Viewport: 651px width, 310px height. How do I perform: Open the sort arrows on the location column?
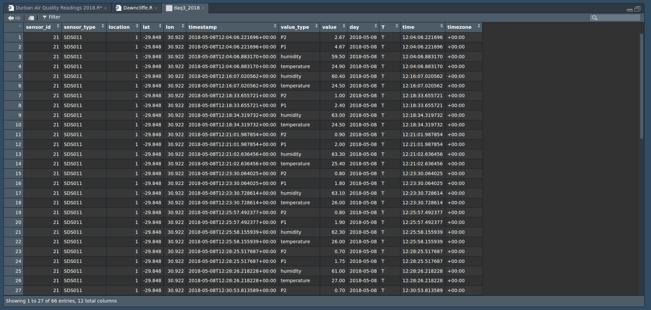(x=137, y=26)
